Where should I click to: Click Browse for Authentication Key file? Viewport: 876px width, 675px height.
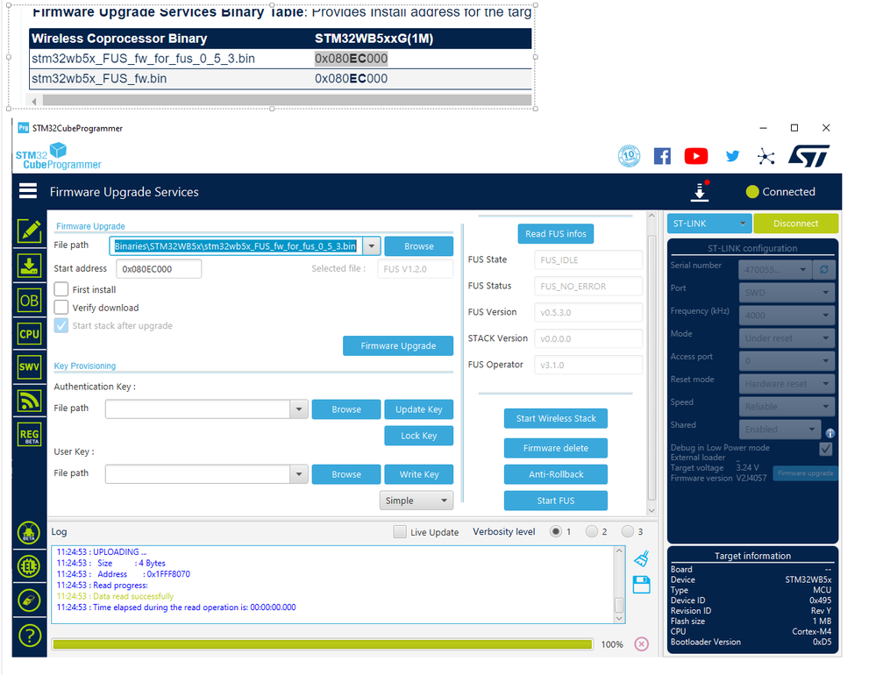(x=346, y=409)
